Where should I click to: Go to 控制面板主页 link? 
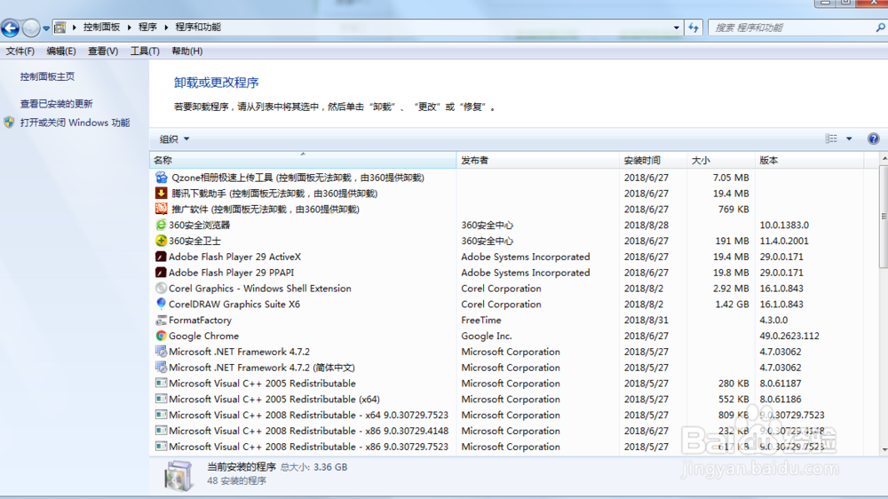pos(47,76)
